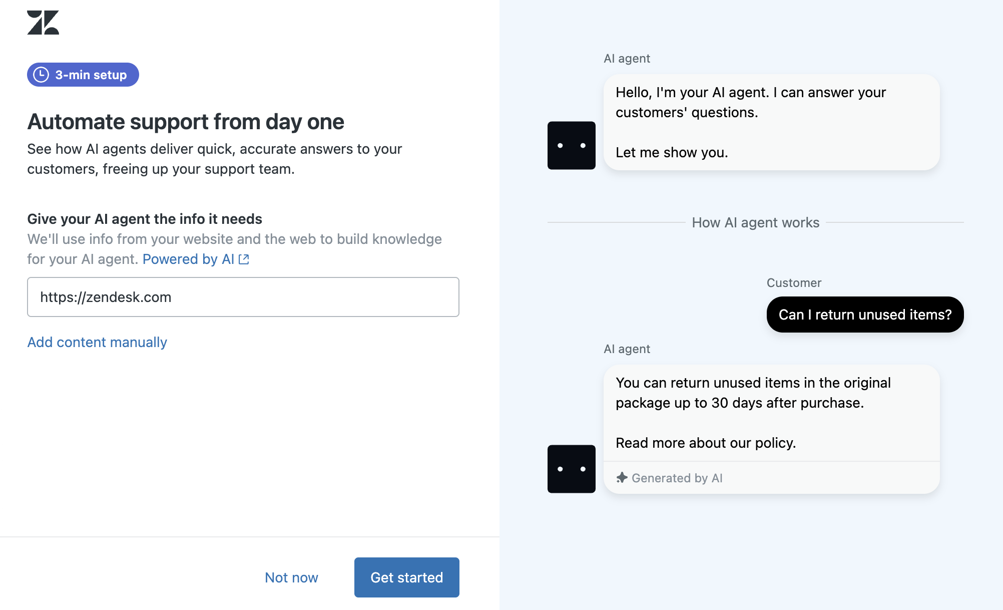1003x610 pixels.
Task: Click the Zendesk logo icon
Action: pyautogui.click(x=43, y=23)
